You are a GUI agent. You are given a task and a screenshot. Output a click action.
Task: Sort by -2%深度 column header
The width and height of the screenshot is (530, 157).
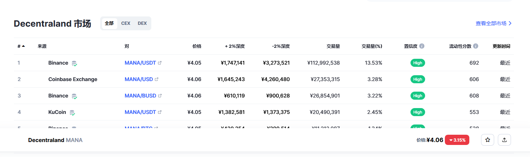click(x=281, y=46)
